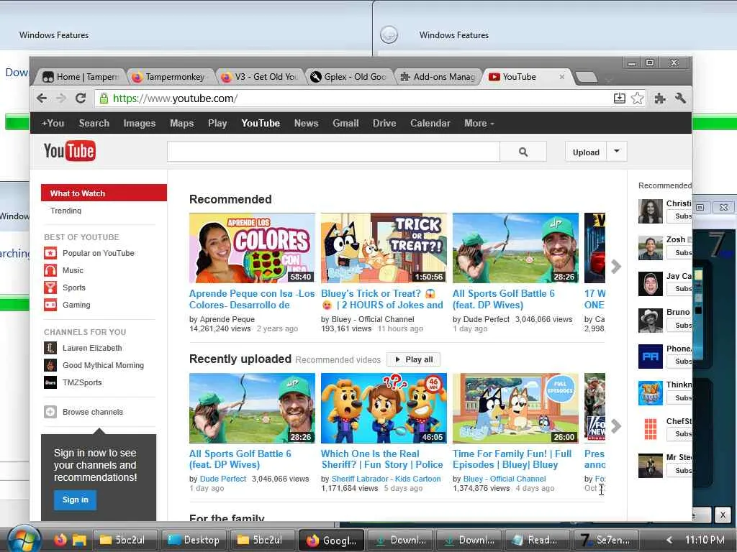Click the Sports trophy icon

point(50,287)
